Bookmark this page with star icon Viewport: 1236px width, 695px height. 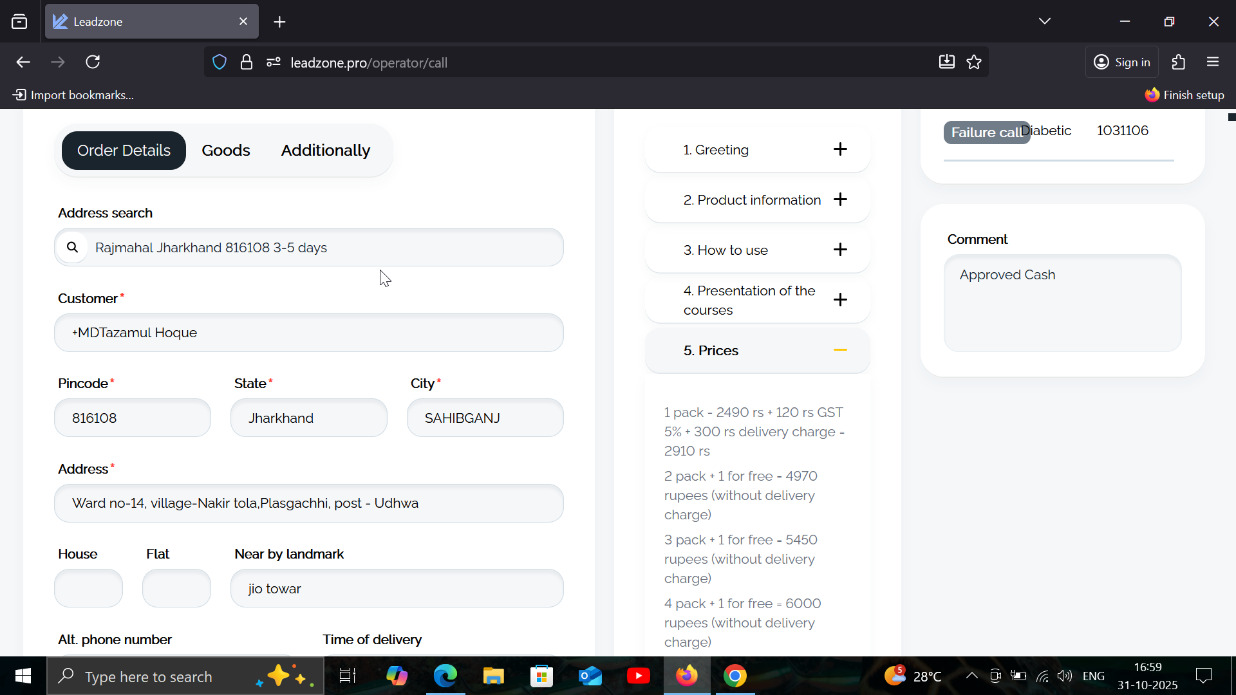tap(974, 62)
